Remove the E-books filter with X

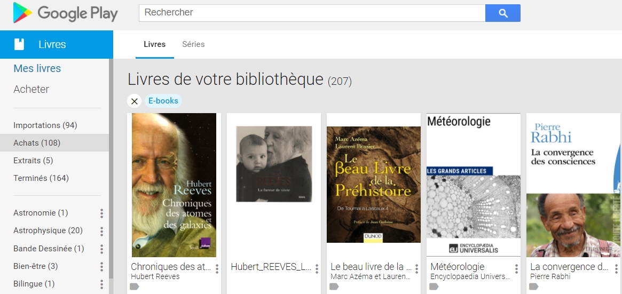pos(135,101)
